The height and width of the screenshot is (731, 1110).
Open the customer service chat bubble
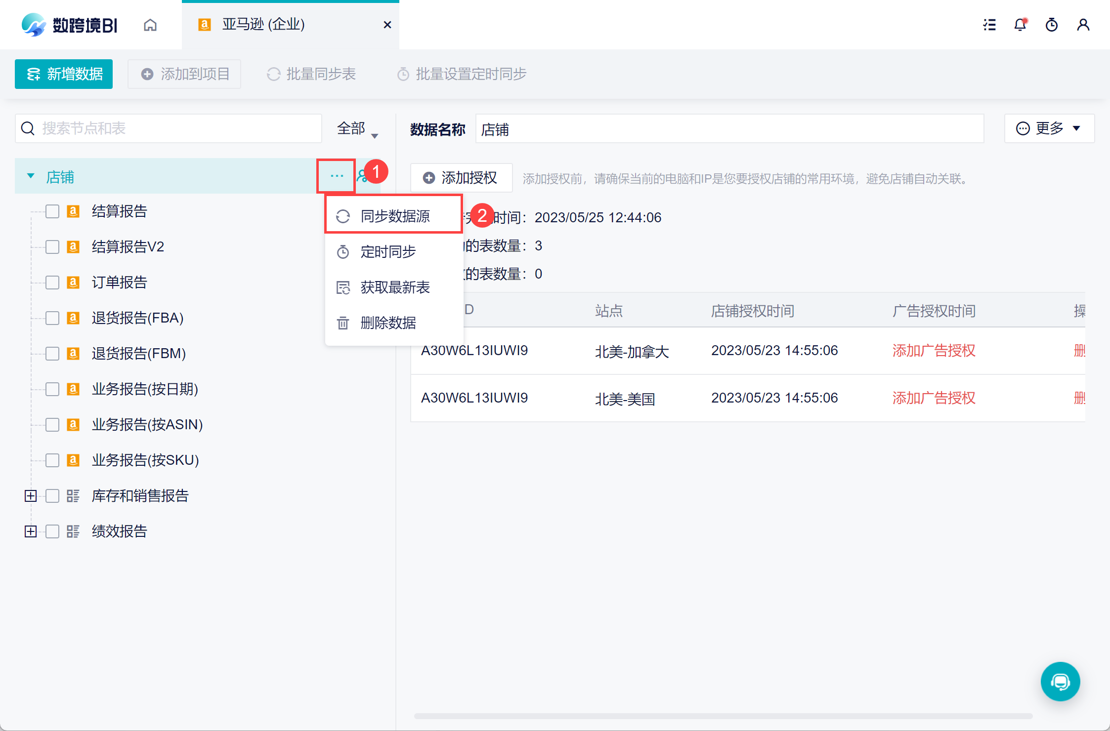click(1060, 682)
